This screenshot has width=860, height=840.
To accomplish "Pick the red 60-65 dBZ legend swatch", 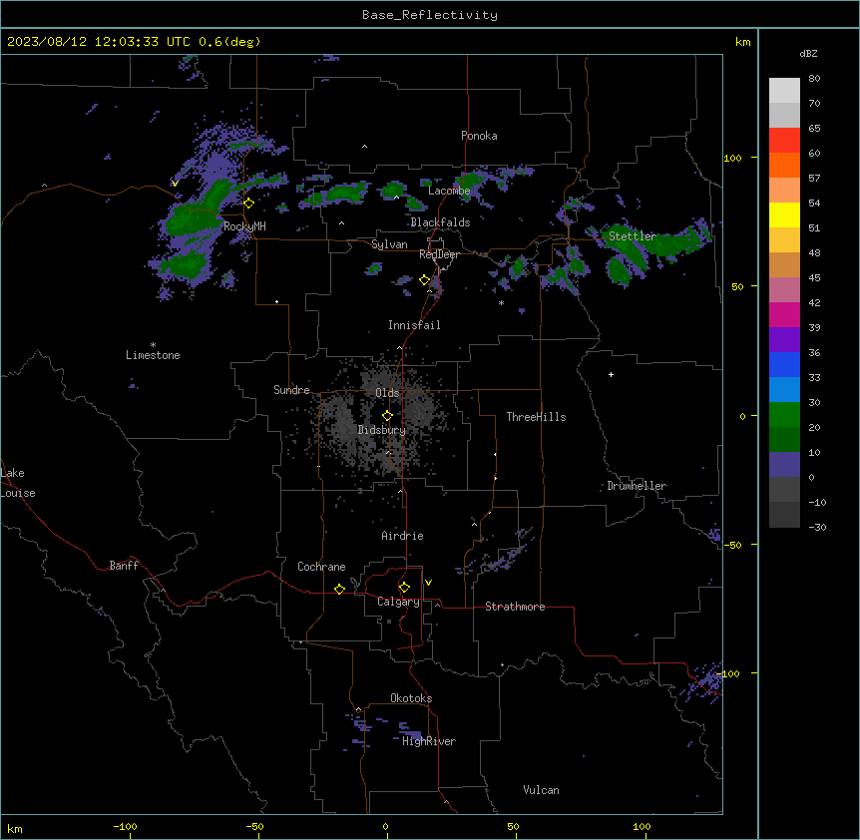I will tap(784, 141).
